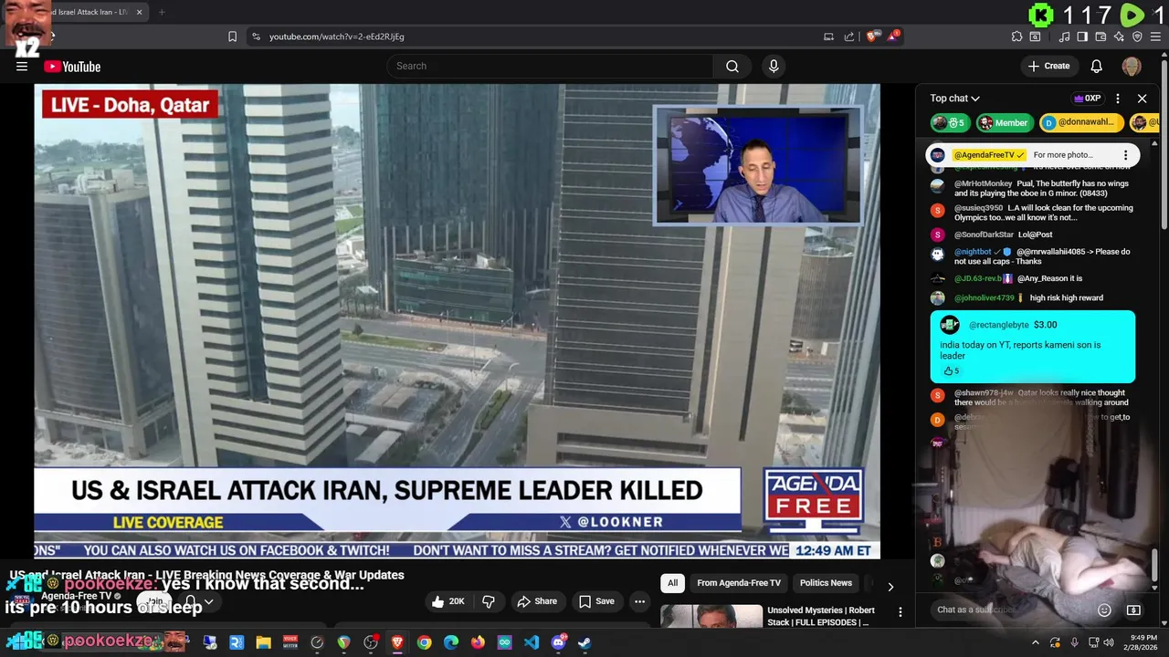Open the YouTube notifications bell

(x=1097, y=66)
